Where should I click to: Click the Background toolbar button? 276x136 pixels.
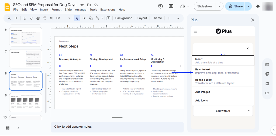124,18
